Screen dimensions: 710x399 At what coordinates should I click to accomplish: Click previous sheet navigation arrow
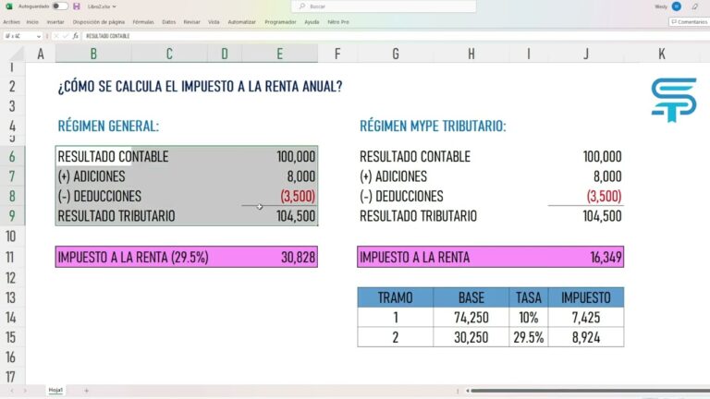point(12,391)
